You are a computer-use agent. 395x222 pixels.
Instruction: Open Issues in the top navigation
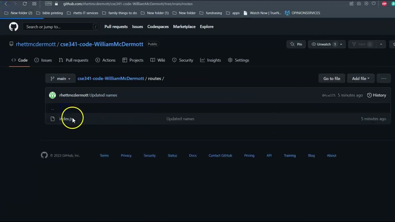point(137,27)
